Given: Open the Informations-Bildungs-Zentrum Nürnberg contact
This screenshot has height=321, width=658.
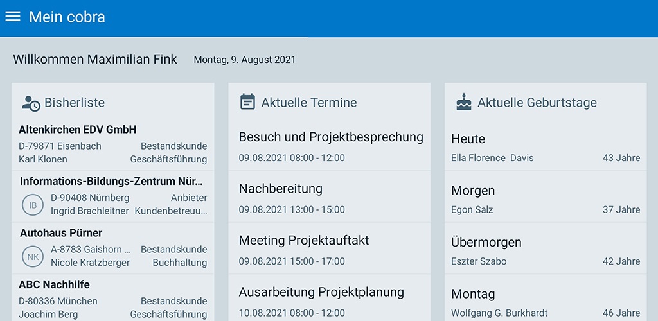Looking at the screenshot, I should click(x=113, y=196).
